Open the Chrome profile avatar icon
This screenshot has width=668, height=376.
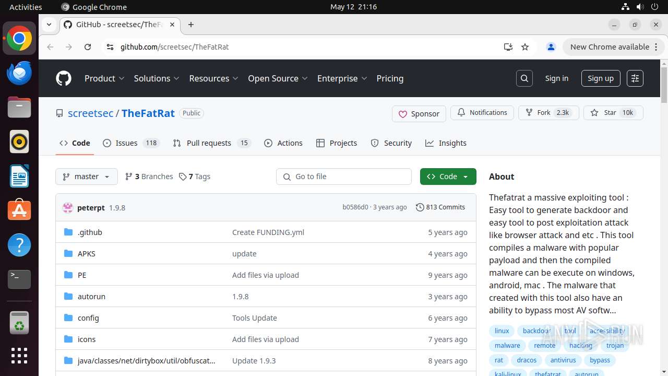click(551, 47)
